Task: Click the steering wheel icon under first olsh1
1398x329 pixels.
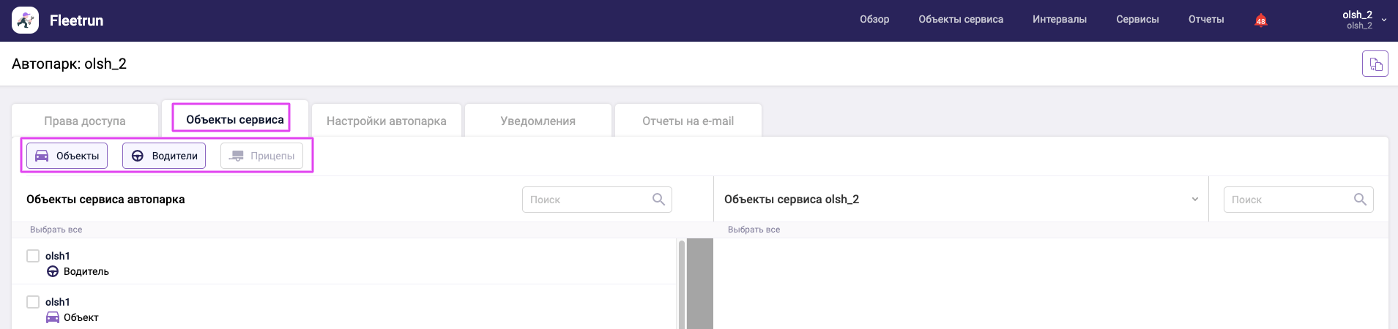Action: [x=53, y=272]
